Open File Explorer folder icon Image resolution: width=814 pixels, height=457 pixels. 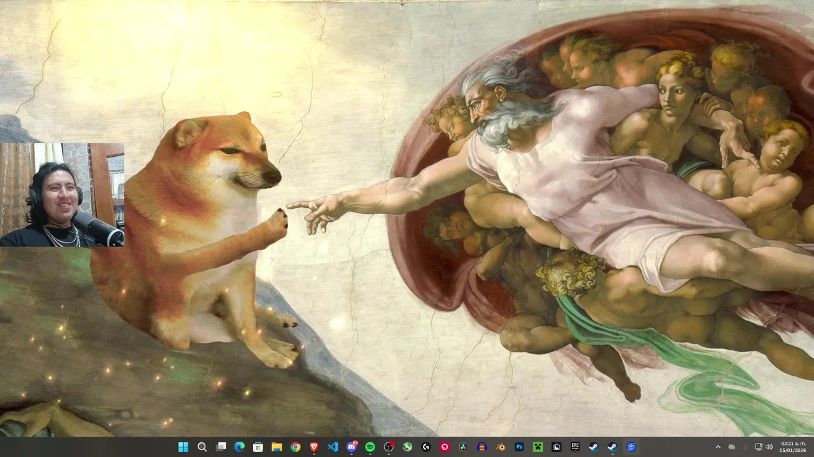(x=277, y=447)
